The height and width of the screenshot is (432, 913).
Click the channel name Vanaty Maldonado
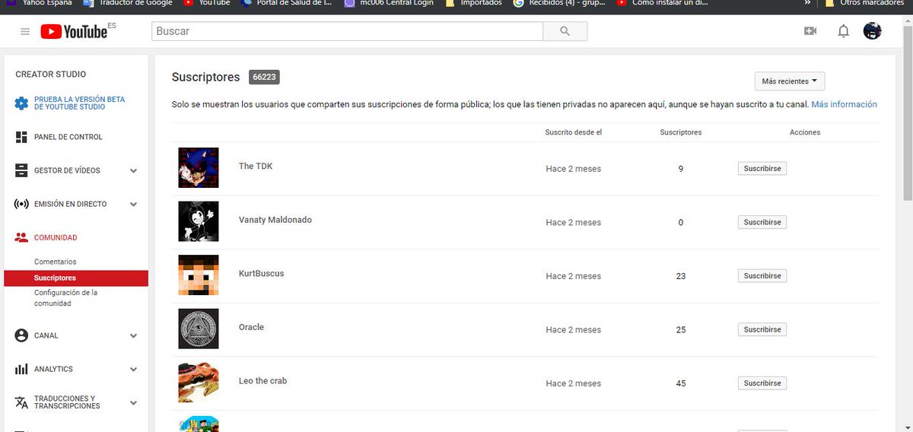pos(275,220)
